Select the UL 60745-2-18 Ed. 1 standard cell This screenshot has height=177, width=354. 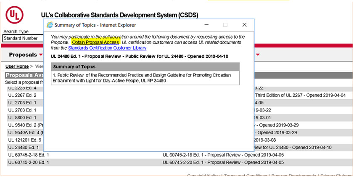[x=29, y=155]
